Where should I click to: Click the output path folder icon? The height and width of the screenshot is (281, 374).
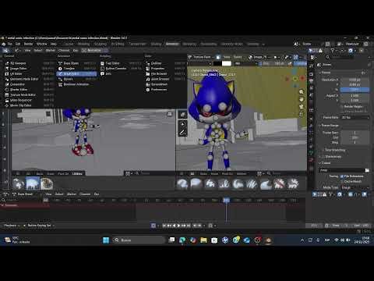click(x=367, y=170)
